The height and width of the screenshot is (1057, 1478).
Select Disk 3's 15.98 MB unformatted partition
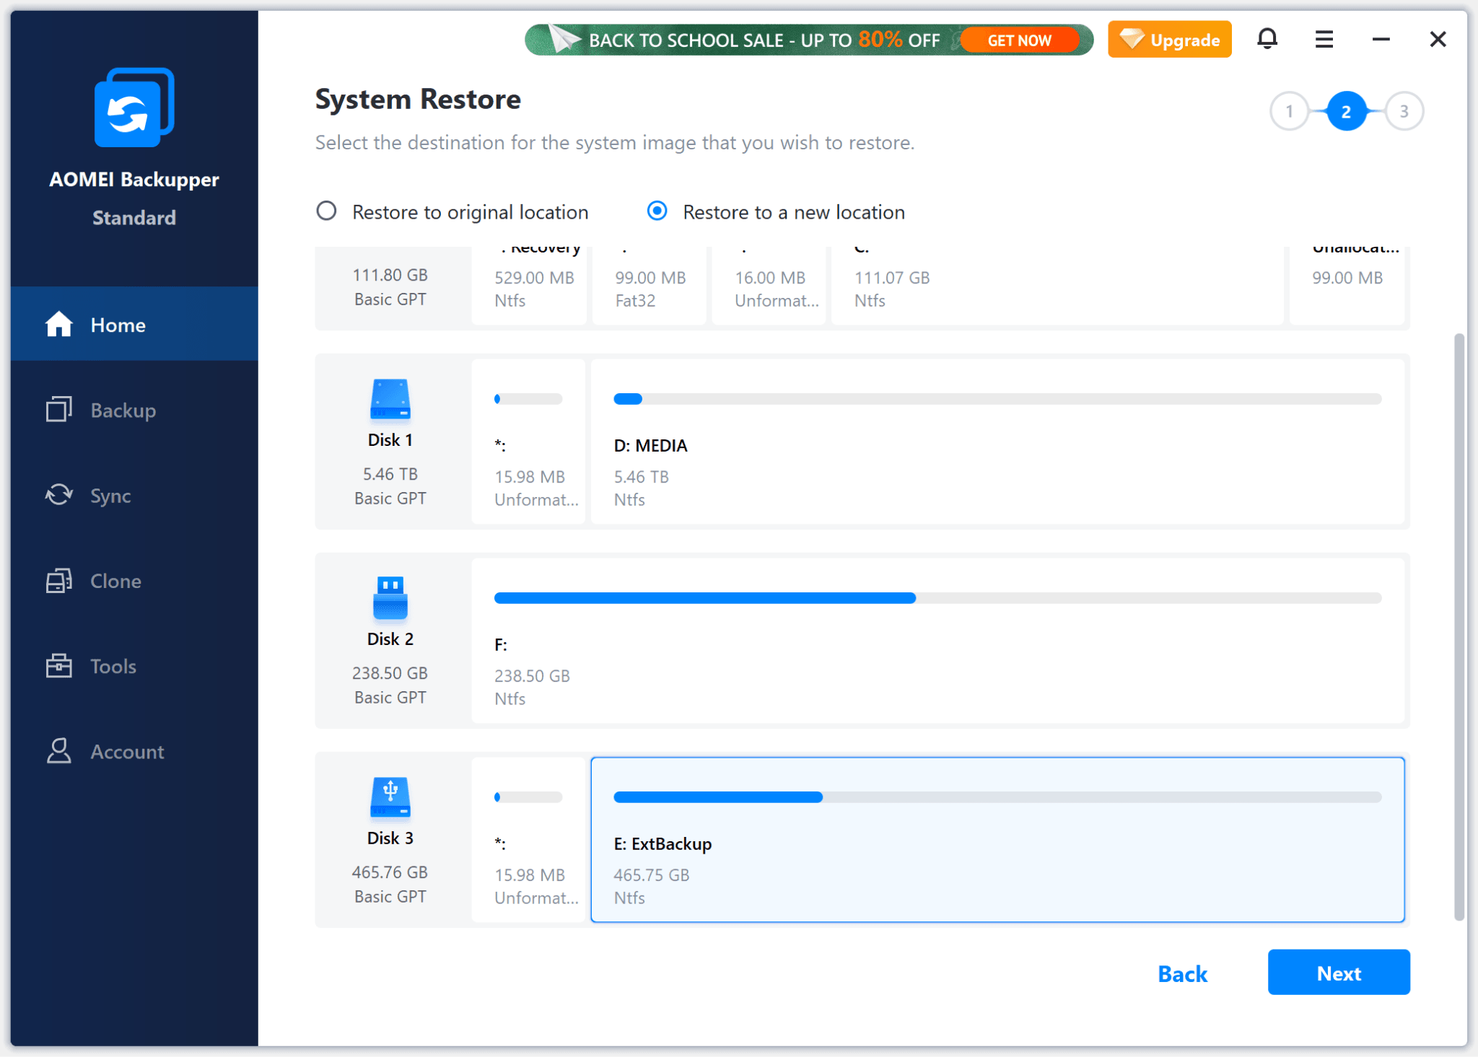pos(528,840)
